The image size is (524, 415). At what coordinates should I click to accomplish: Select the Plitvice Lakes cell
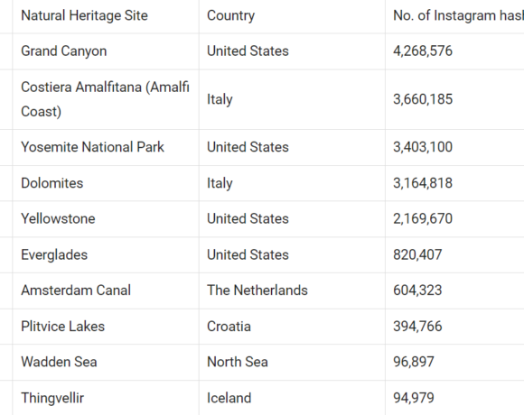coord(106,327)
